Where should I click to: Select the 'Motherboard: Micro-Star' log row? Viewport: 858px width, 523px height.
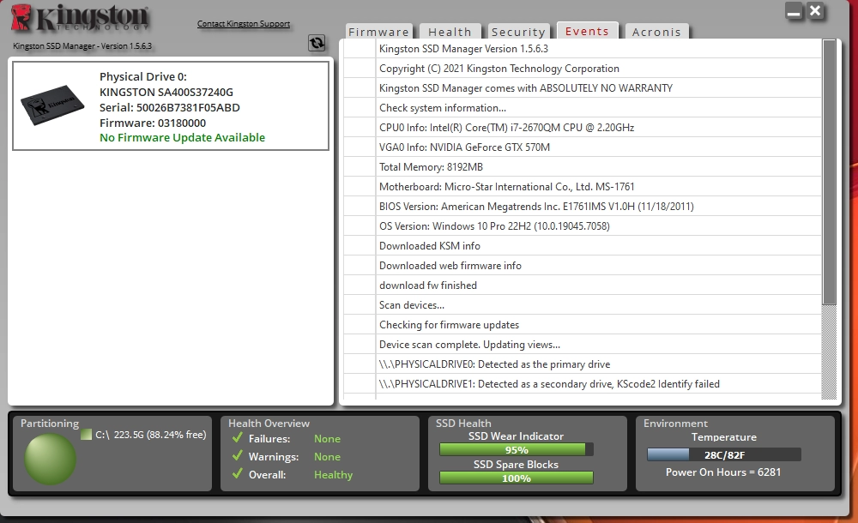click(583, 187)
